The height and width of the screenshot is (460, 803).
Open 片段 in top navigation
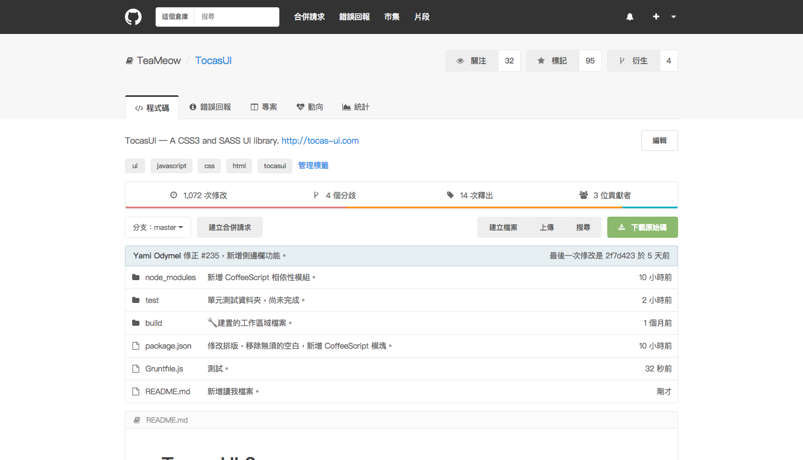[x=422, y=17]
